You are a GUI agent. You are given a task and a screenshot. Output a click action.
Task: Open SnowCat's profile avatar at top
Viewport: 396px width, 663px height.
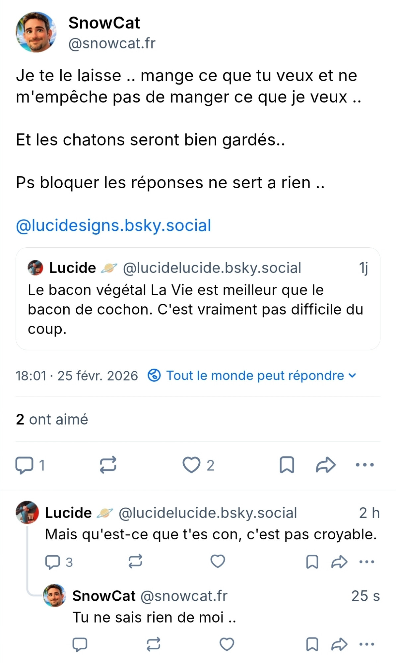36,32
